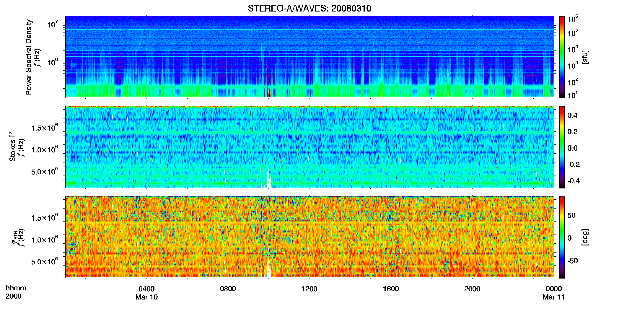Click the 2000 time axis label
The width and height of the screenshot is (619, 319).
tap(472, 289)
